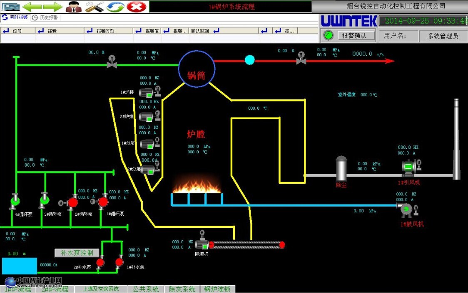Screen dimensions: 468x293
Task: Click the 1#鼓风机 blower icon
Action: (406, 210)
